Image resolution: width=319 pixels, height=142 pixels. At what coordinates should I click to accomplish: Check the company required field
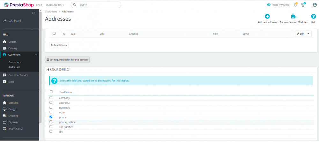[51, 98]
